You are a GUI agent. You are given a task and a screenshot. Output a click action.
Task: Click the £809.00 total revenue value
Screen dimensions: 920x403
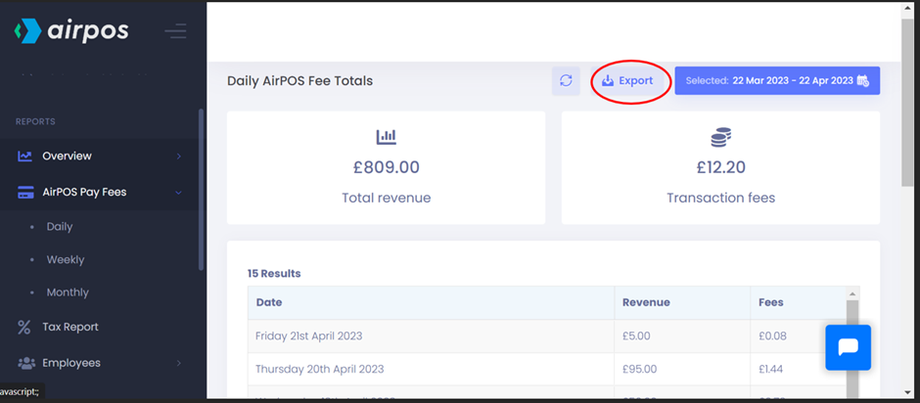(x=386, y=168)
